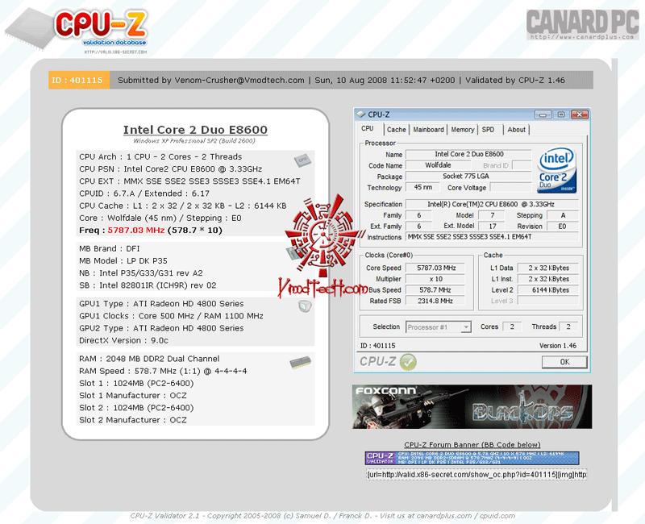Click the 'DirectX Version : 9.0c' line
This screenshot has width=645, height=524.
[124, 340]
